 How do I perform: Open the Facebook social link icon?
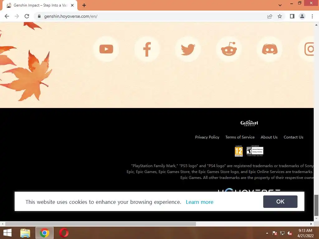pos(147,49)
